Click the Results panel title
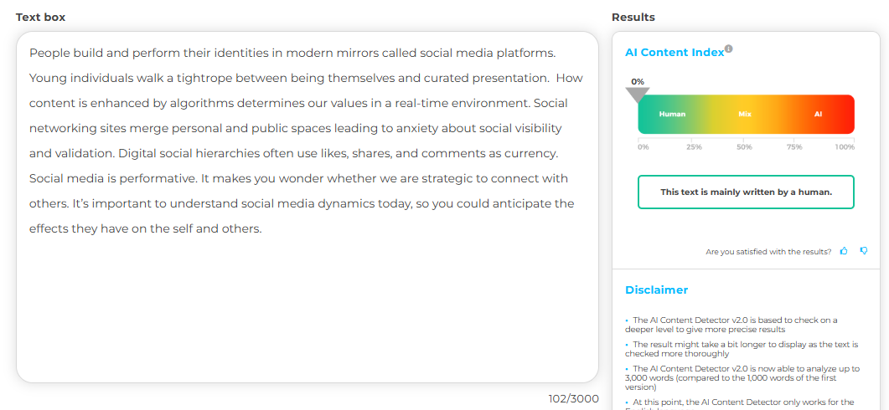Screen dimensions: 889x410 (633, 18)
